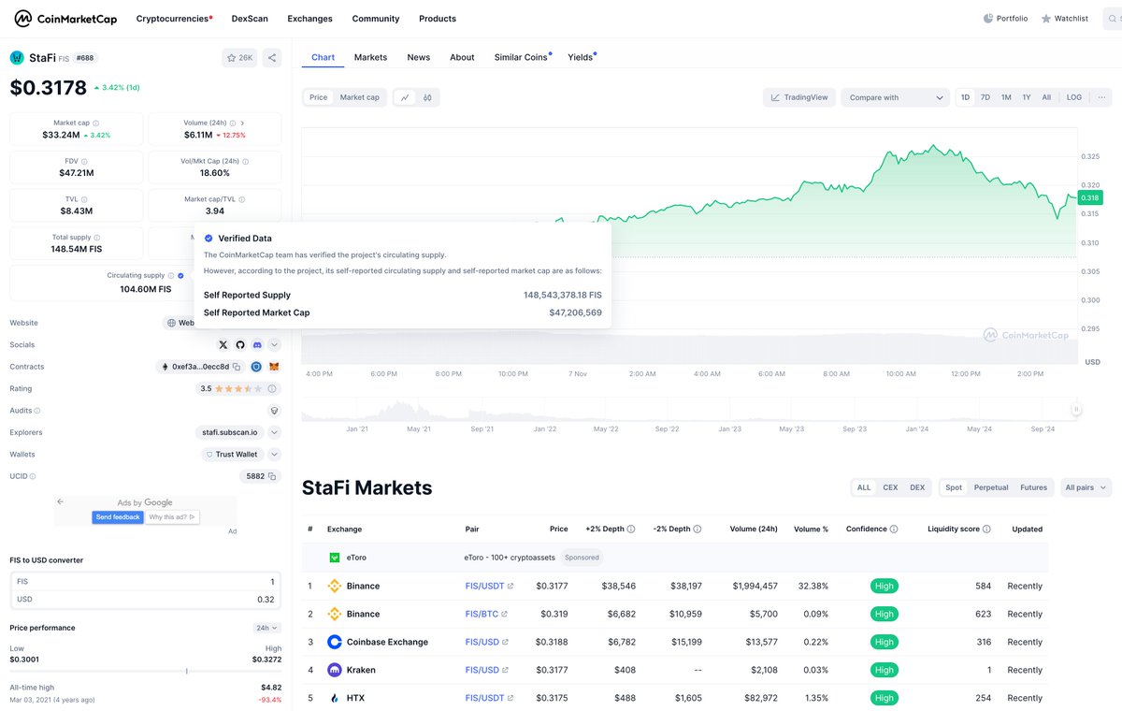Viewport: 1122px width, 711px height.
Task: Click the Discord icon under Socials
Action: [x=257, y=345]
